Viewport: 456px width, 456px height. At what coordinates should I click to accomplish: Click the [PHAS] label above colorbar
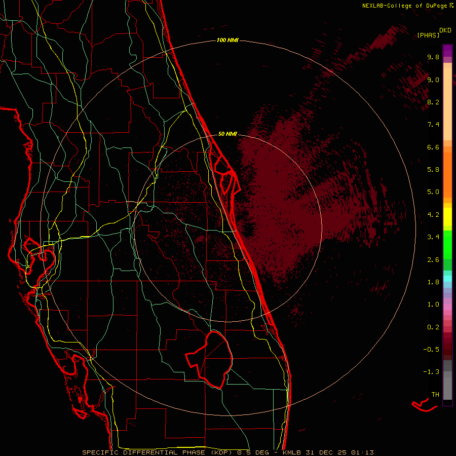(428, 35)
